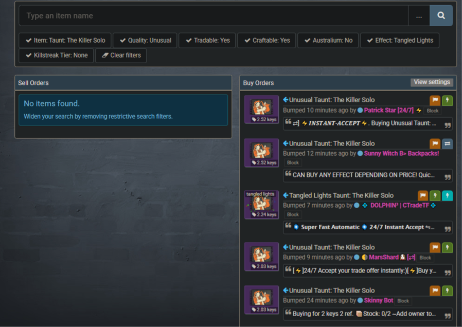Viewport: 462px width, 327px height.
Task: Block user Patrick Star [24/7]
Action: click(433, 111)
